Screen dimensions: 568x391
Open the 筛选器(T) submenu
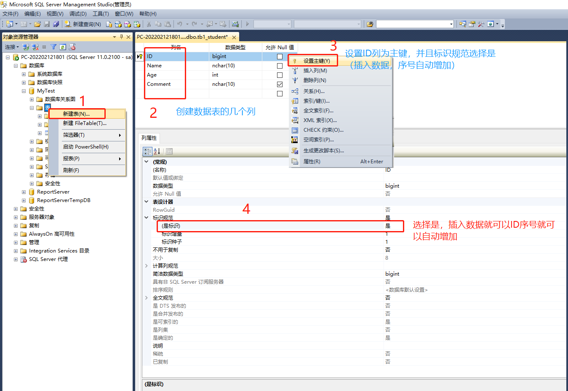click(x=87, y=135)
